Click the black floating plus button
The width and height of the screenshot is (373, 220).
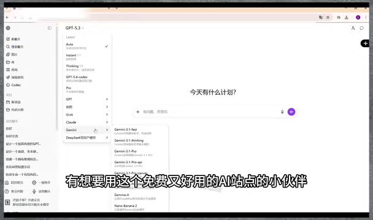click(365, 43)
